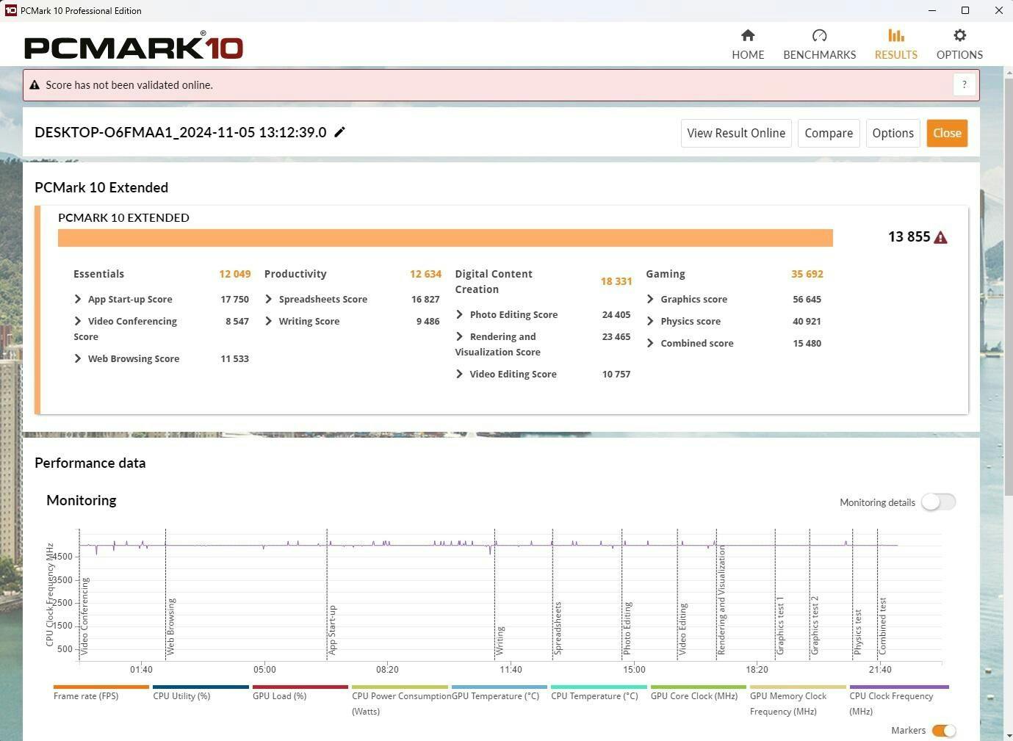Viewport: 1013px width, 741px height.
Task: Select Frame rate (FPS) legend swatch
Action: coord(101,687)
